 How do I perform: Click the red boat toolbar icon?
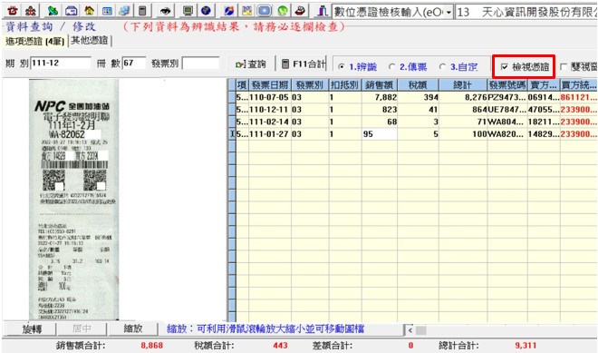click(300, 11)
